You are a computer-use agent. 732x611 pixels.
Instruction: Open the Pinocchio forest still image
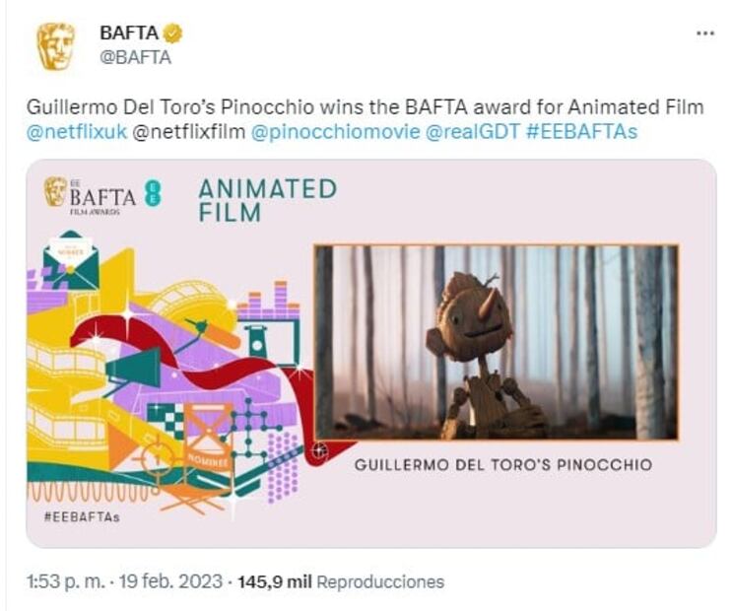point(497,342)
